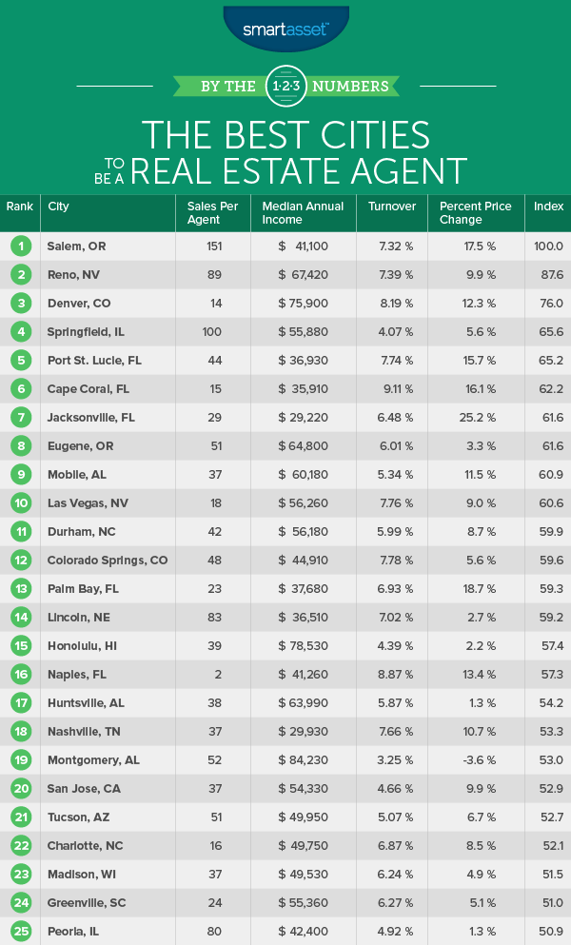Click the Index column header
The width and height of the screenshot is (571, 945).
548,207
